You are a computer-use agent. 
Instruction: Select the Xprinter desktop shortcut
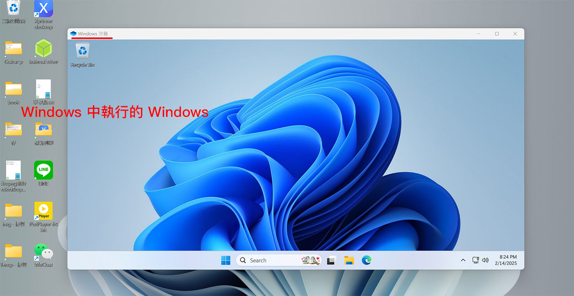43,14
